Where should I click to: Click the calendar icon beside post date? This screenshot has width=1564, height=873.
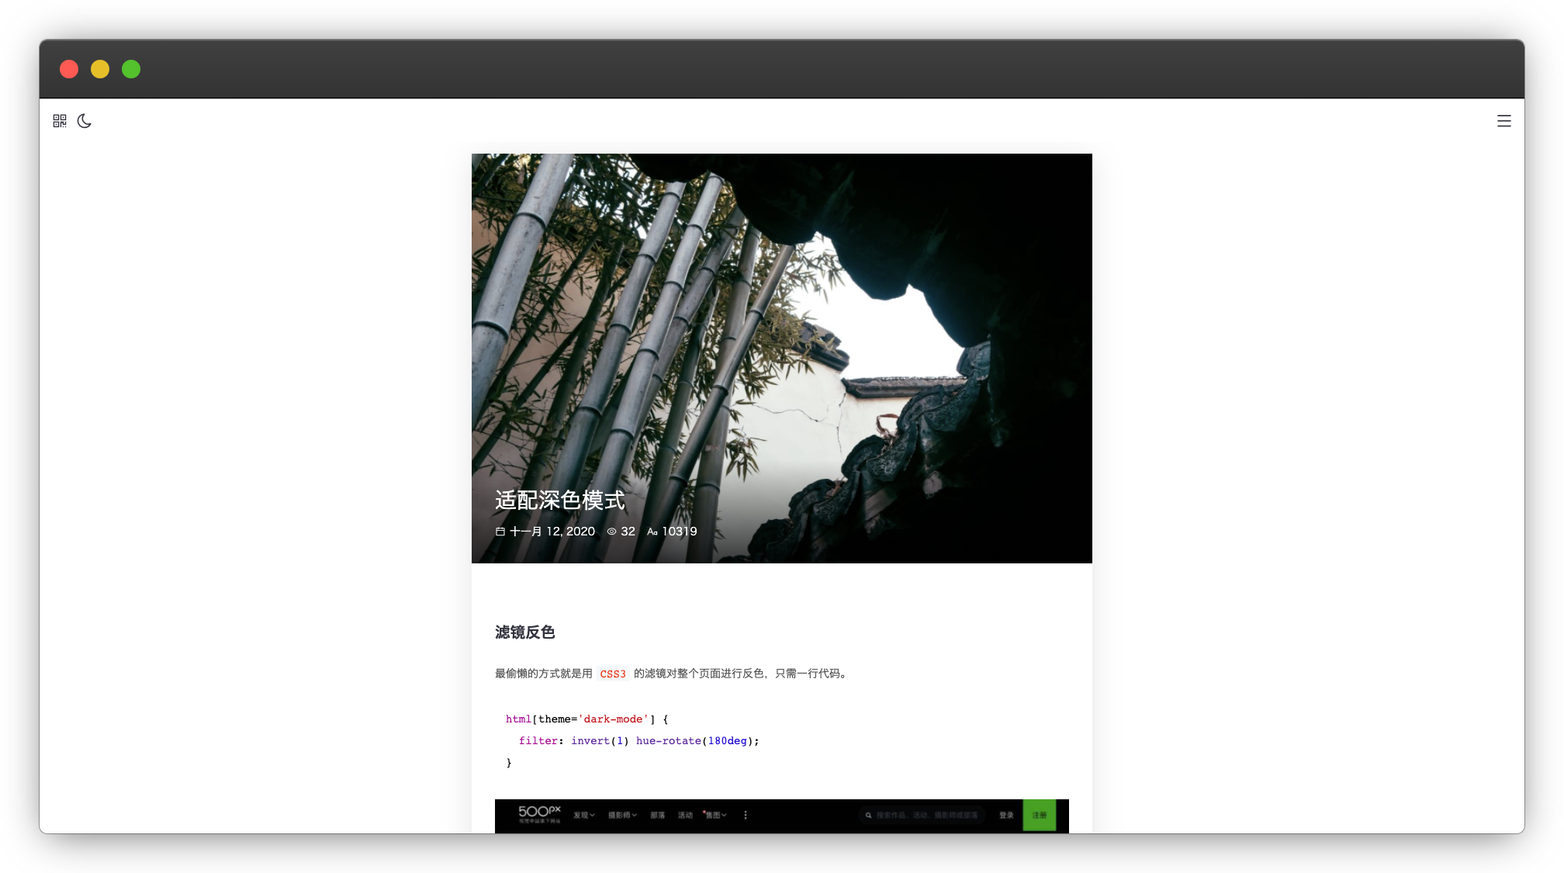point(500,532)
